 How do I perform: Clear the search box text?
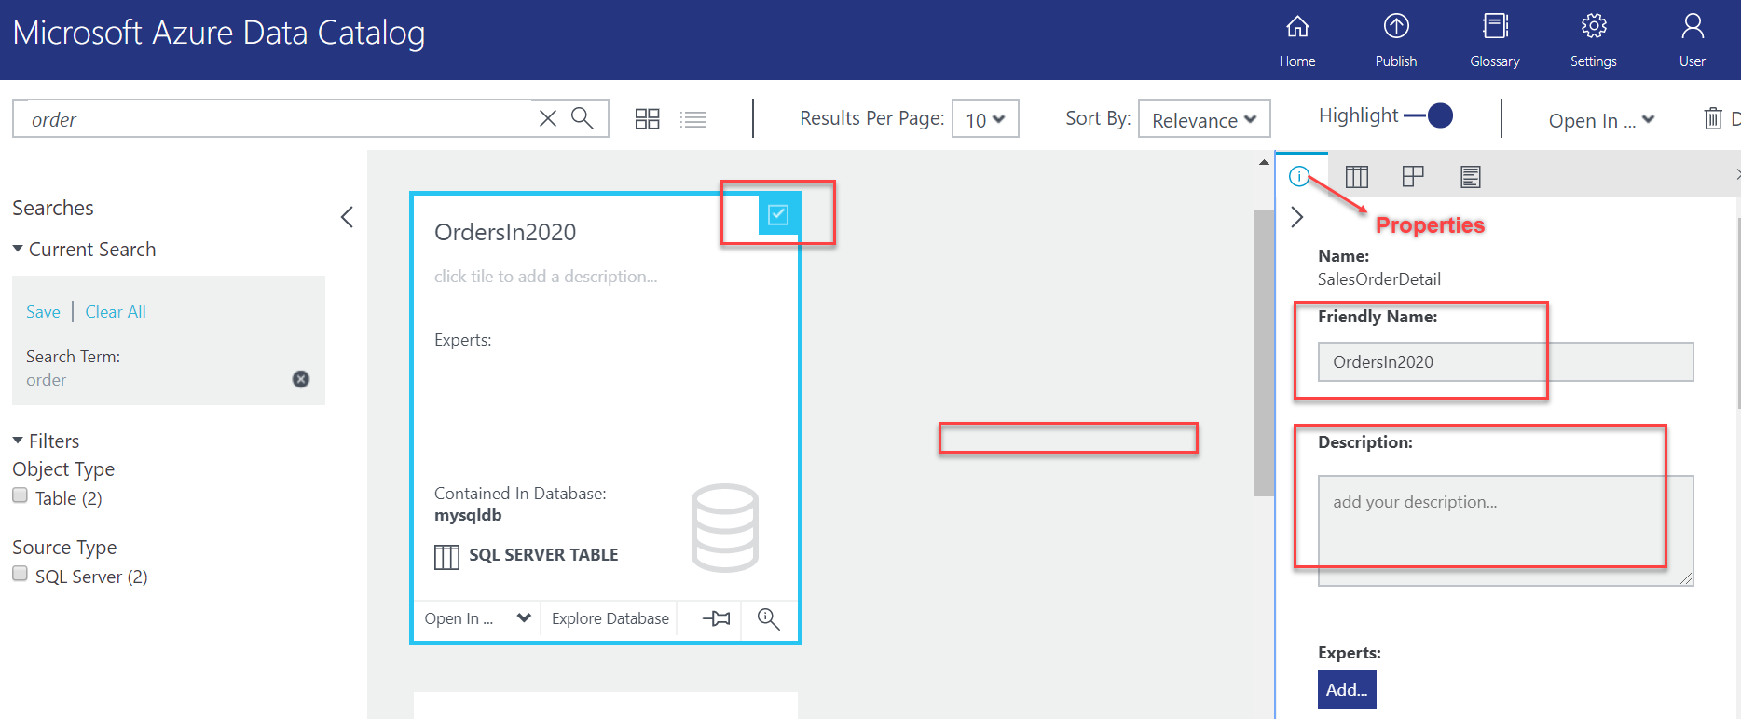point(548,118)
